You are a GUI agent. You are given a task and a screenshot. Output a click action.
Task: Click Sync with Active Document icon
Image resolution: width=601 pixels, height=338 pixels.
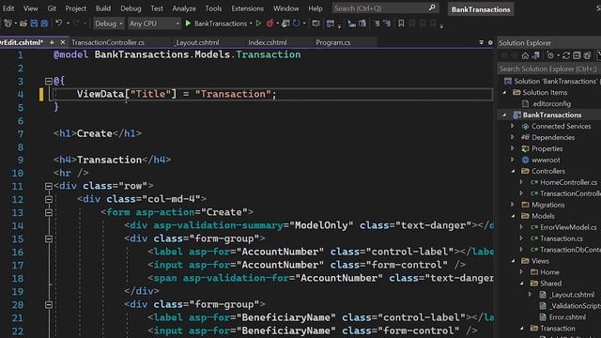coord(566,56)
